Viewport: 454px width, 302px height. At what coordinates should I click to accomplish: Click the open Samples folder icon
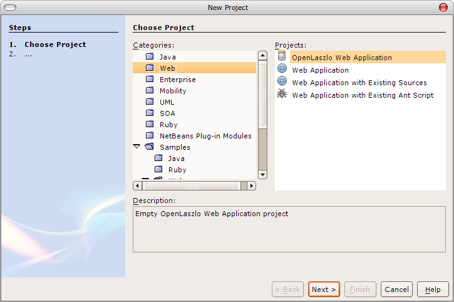pyautogui.click(x=150, y=147)
